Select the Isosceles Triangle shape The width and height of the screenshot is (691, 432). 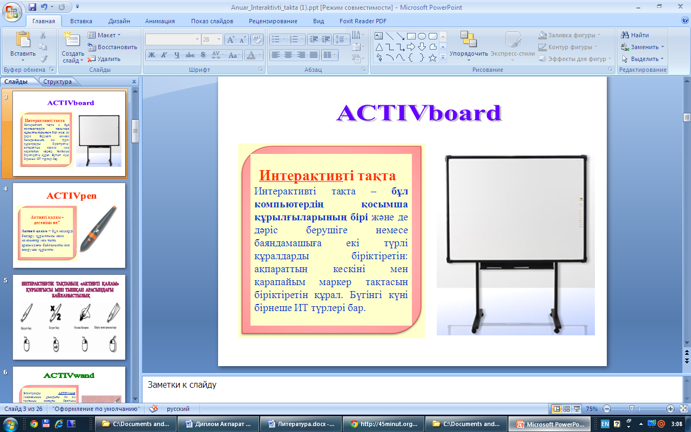point(379,47)
